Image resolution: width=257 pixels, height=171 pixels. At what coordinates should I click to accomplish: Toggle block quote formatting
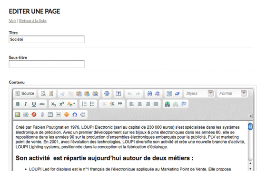tap(120, 104)
